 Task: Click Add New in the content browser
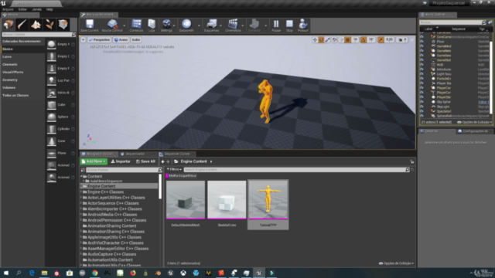(x=94, y=161)
